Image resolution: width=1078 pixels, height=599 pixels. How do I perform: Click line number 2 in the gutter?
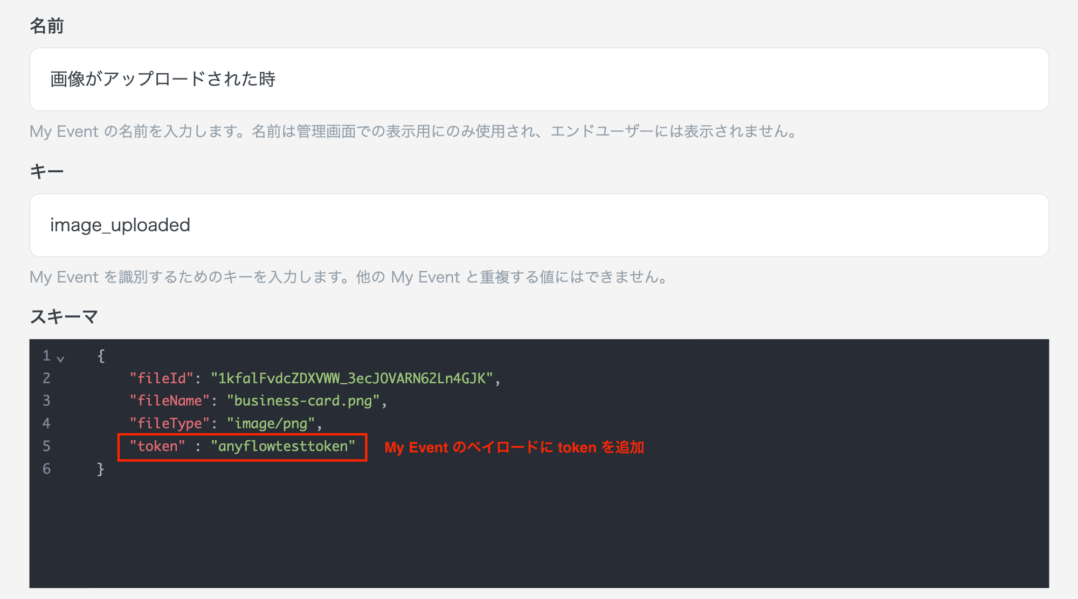(47, 378)
